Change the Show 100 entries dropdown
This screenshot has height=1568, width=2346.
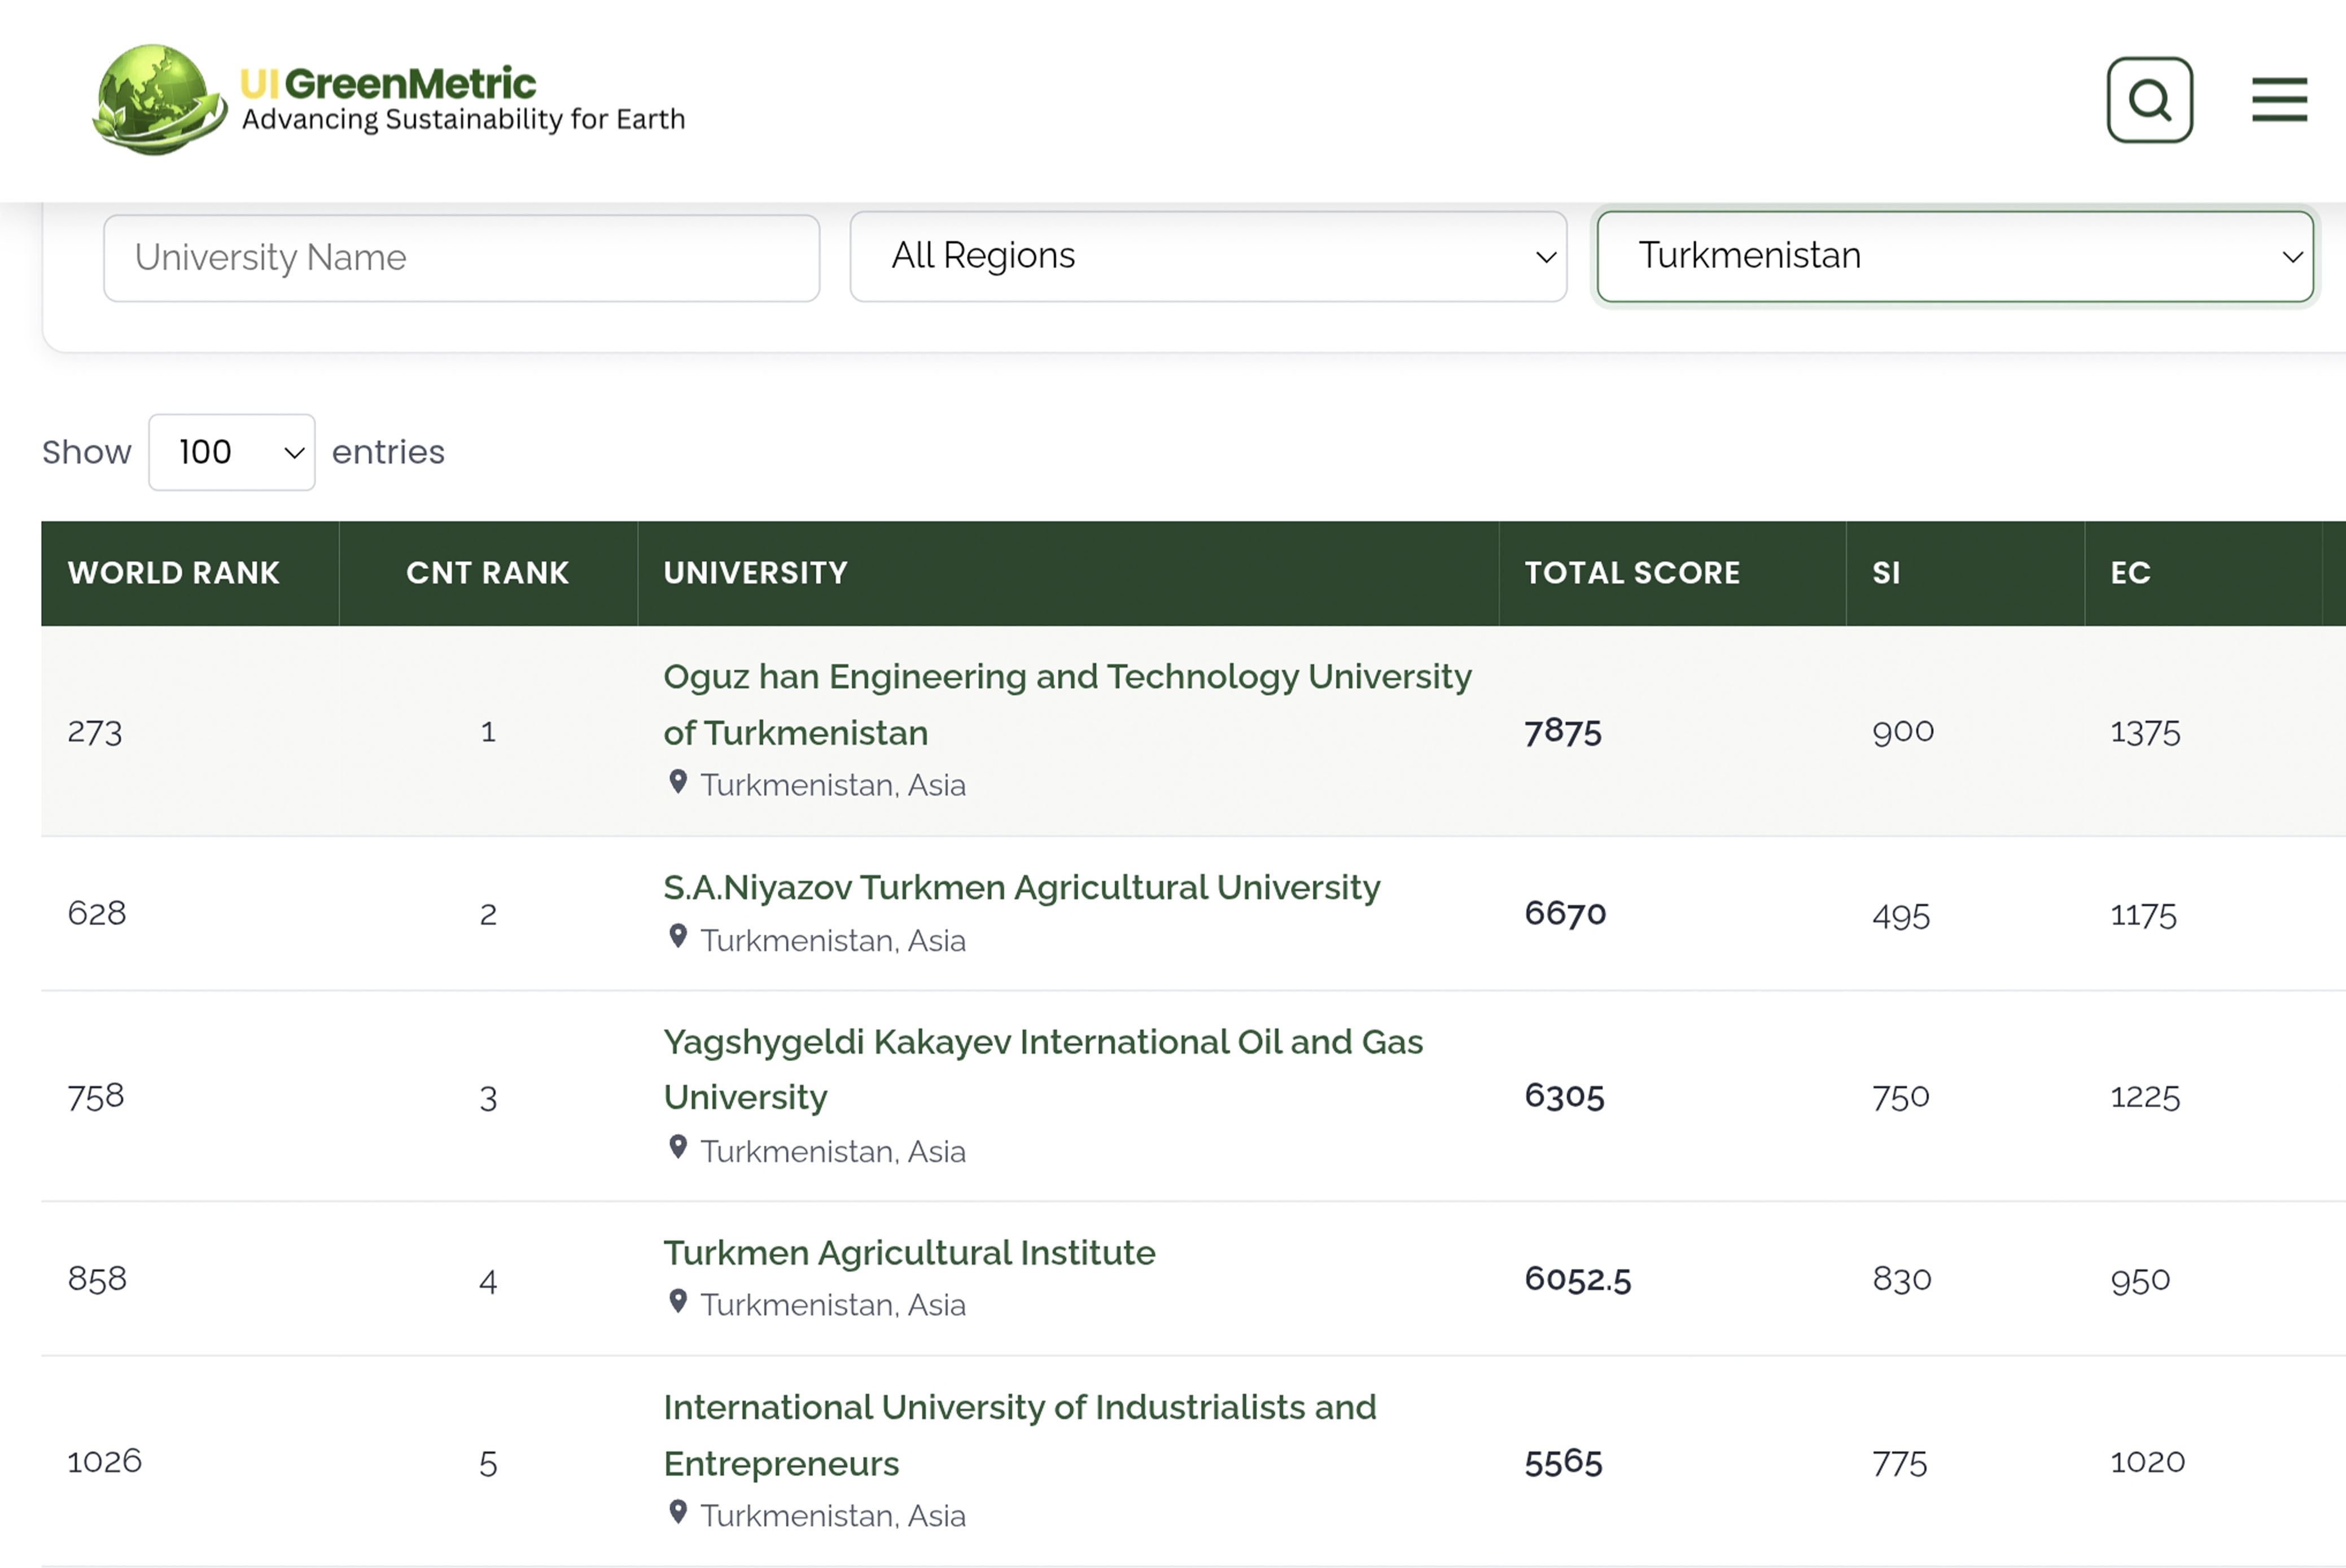[x=232, y=452]
